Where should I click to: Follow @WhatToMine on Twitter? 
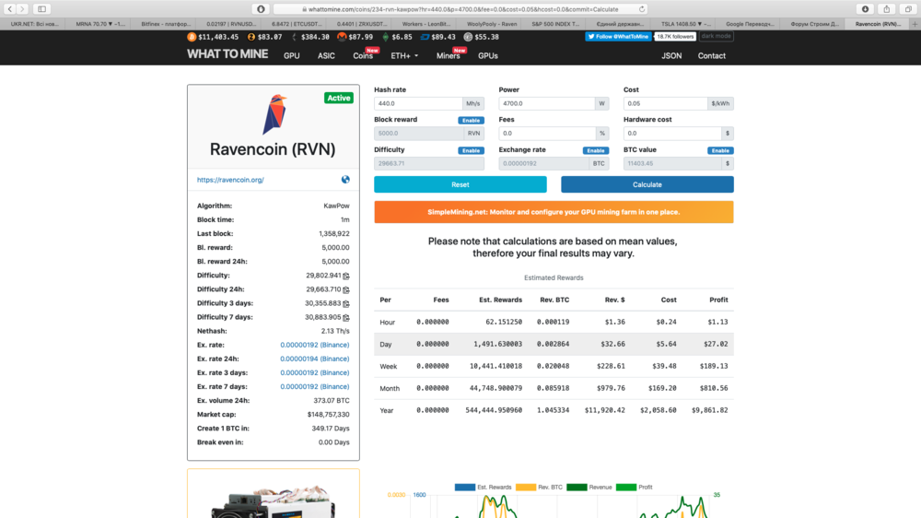pyautogui.click(x=618, y=37)
